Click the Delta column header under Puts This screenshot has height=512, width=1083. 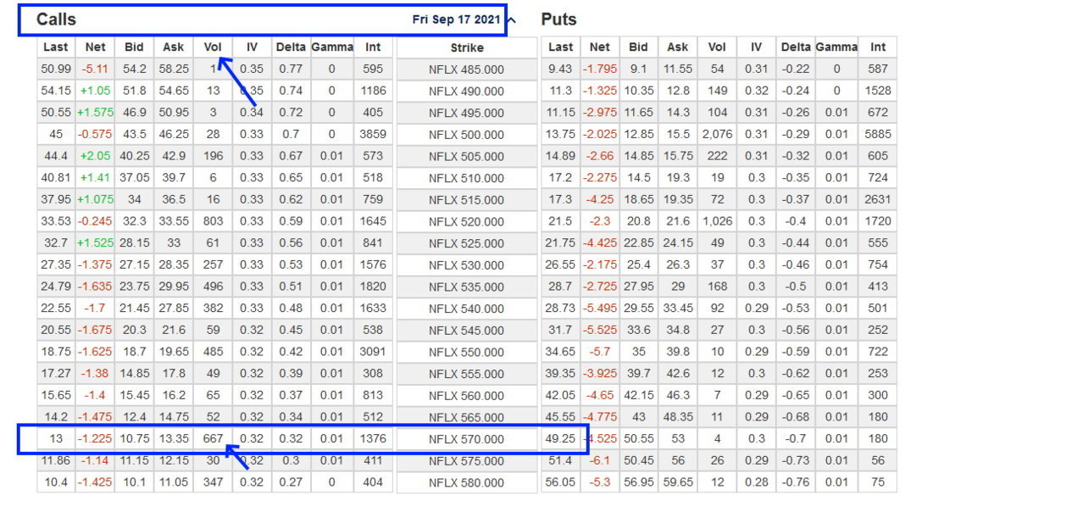(796, 47)
